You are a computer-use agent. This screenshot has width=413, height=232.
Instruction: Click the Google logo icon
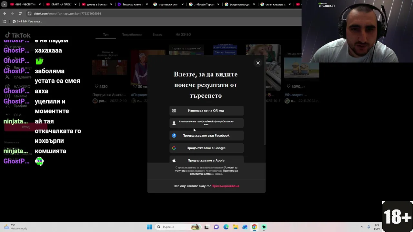(174, 148)
